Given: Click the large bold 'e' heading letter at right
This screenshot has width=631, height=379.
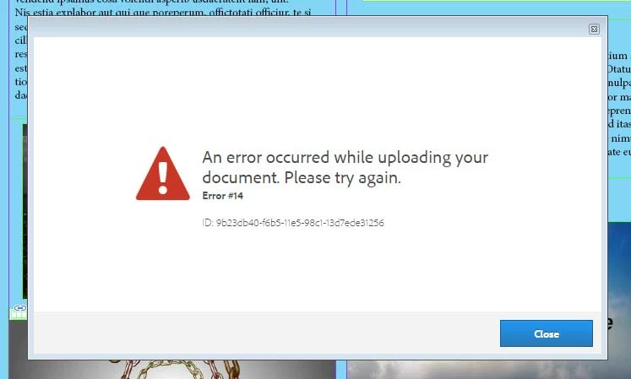Looking at the screenshot, I should (x=611, y=323).
